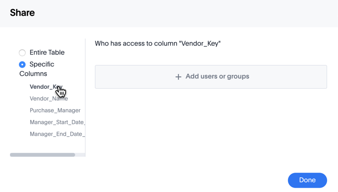Screen dimensions: 338x192
Task: Open the Manager_Start_Date column entry
Action: (57, 122)
